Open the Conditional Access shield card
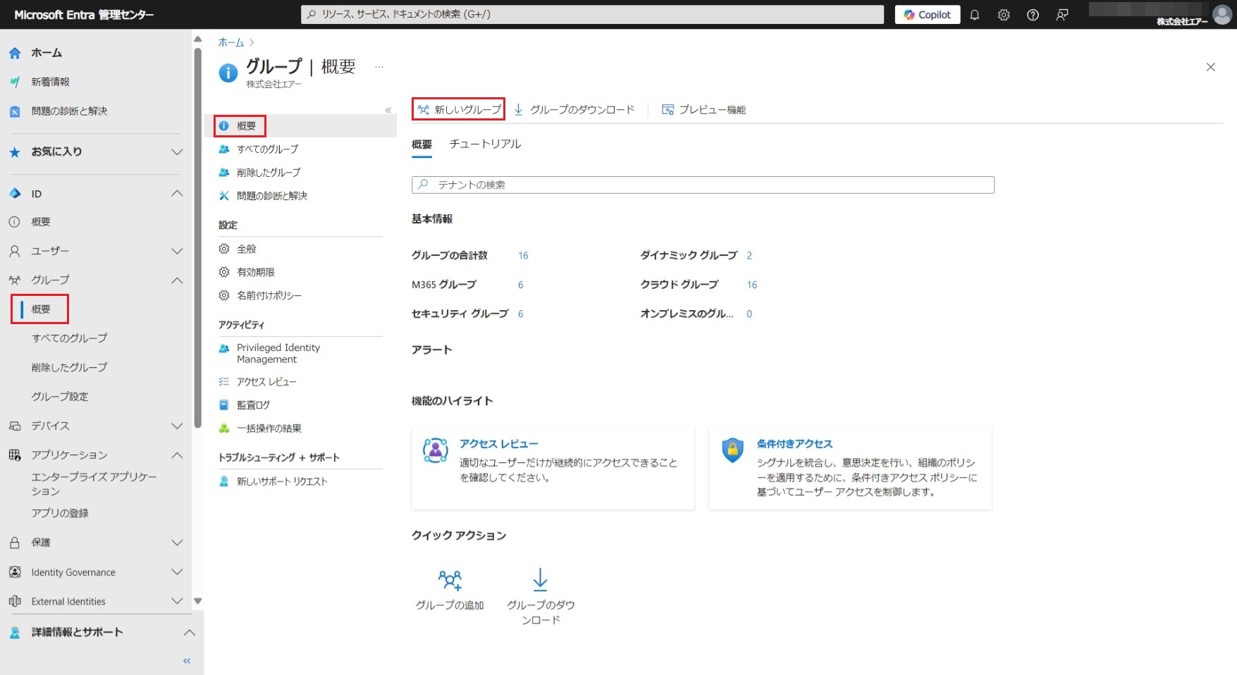 tap(794, 444)
